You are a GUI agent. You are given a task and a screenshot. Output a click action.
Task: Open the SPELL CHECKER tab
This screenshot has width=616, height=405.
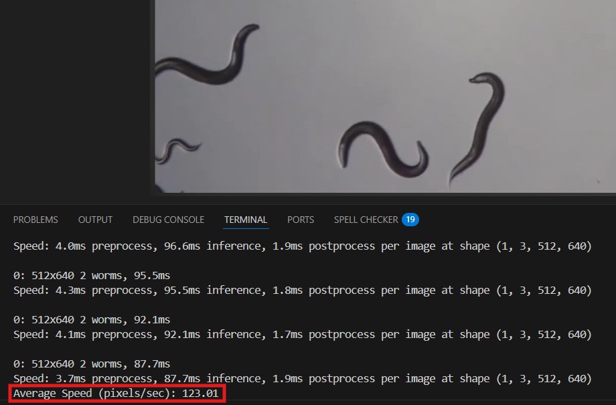366,220
